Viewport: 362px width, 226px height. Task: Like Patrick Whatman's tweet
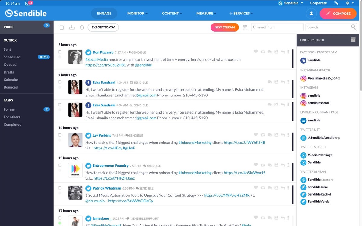pos(256,188)
